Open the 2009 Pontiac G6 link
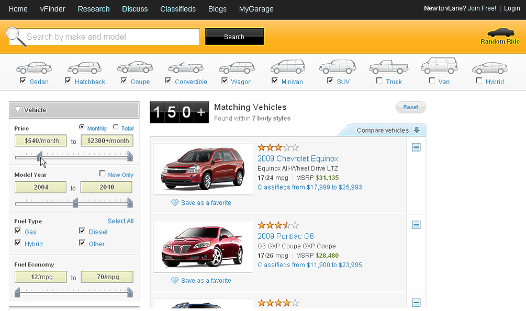This screenshot has height=311, width=526. coord(285,236)
